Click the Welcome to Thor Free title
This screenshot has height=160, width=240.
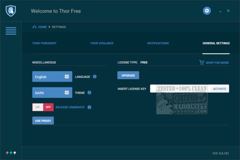(56, 11)
